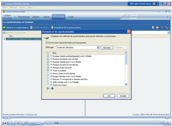Uncheck Musique écoutée le mois dernier

(48, 65)
